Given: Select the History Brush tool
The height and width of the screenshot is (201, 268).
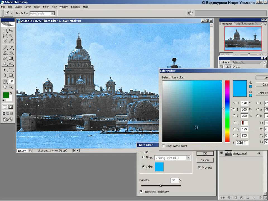Looking at the screenshot, I should [x=11, y=53].
